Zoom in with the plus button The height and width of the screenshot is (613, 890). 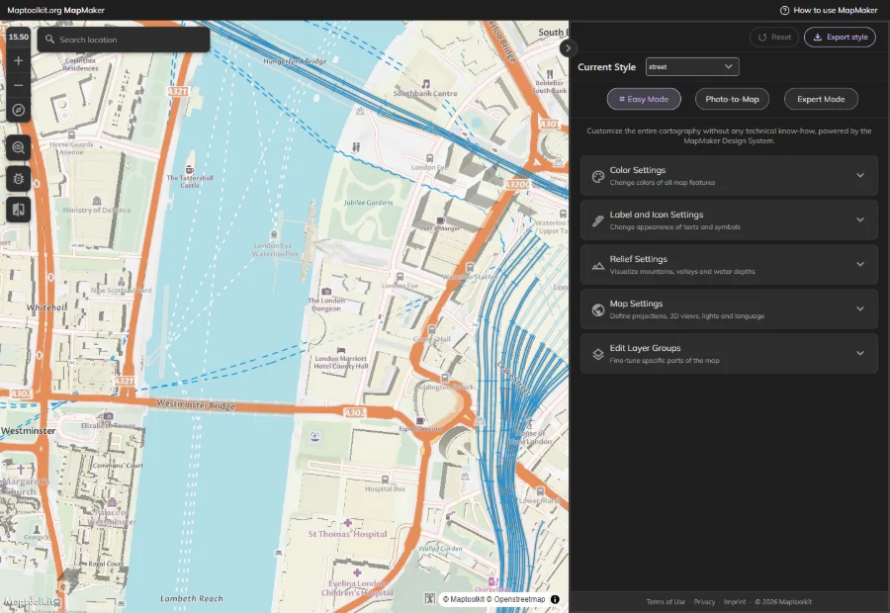[18, 60]
